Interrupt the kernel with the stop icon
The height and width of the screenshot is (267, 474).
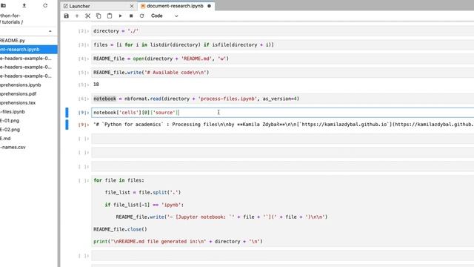click(x=131, y=16)
